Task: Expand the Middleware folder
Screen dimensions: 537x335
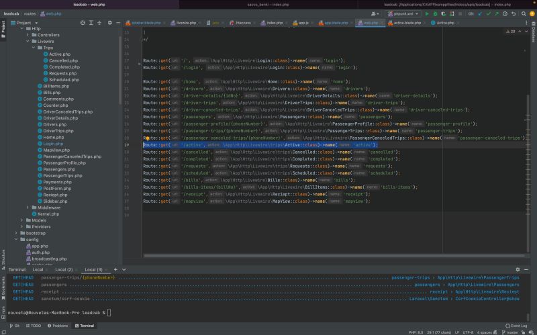Action: (x=28, y=207)
